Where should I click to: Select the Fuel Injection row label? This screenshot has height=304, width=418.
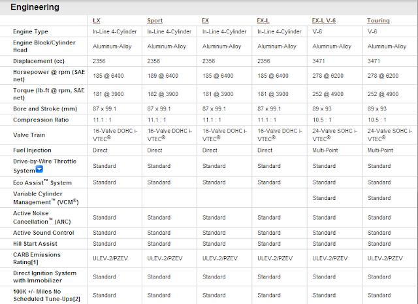pyautogui.click(x=32, y=150)
